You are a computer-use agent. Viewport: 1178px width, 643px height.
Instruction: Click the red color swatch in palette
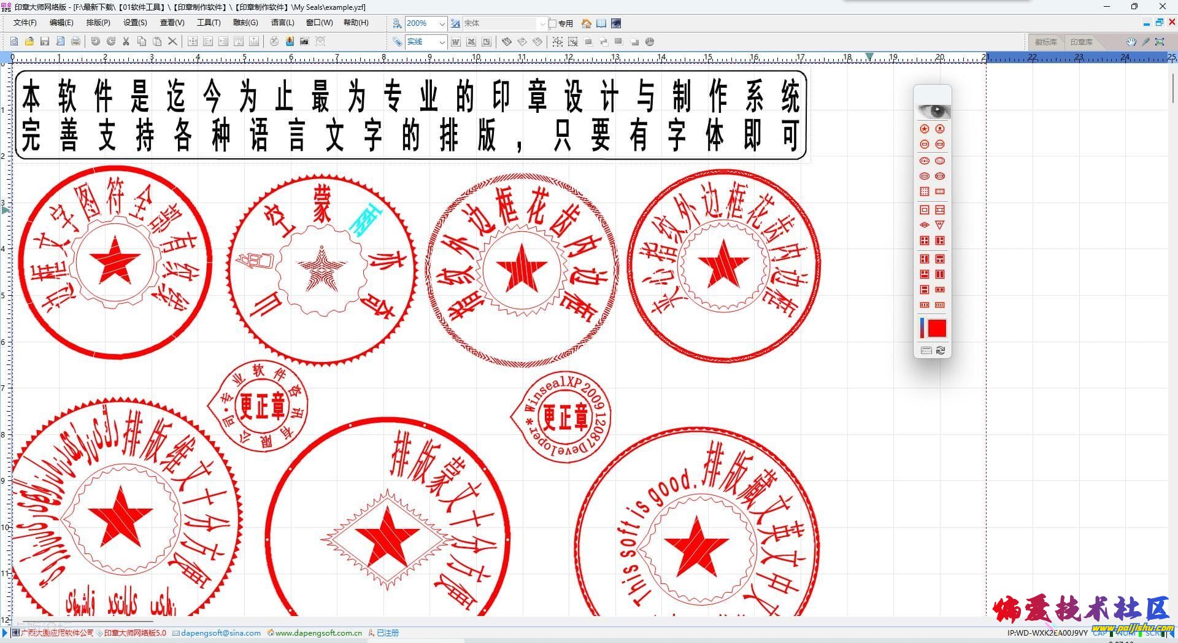(x=936, y=328)
